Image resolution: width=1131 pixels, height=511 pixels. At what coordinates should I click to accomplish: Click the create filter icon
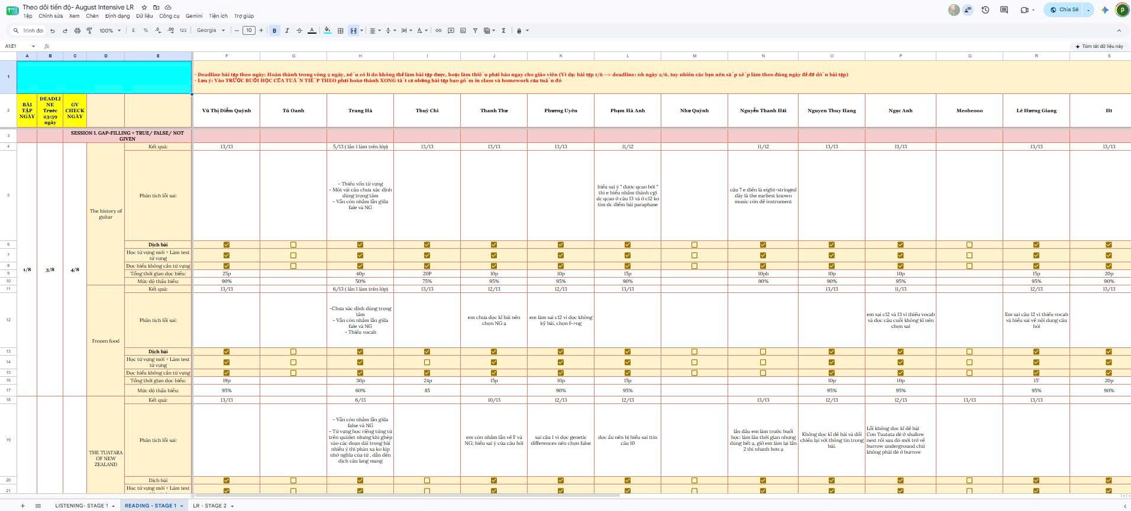coord(475,31)
